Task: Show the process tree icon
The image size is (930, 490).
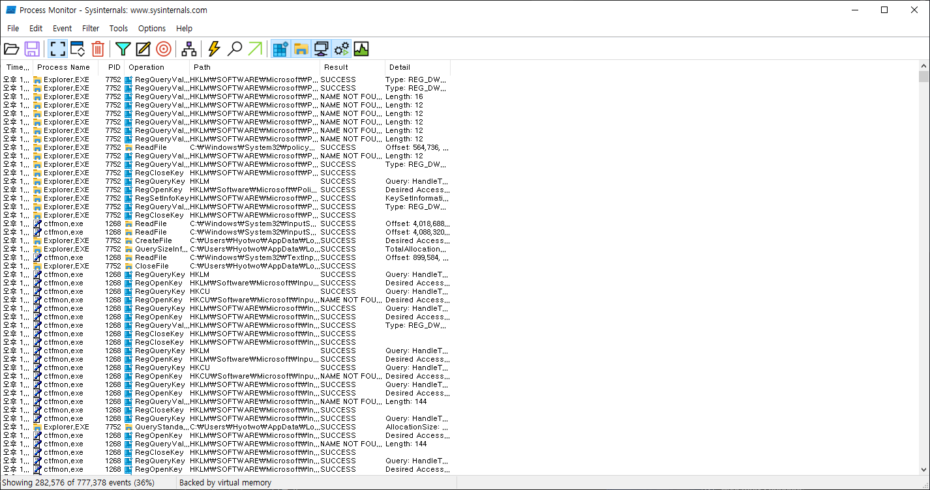Action: click(x=189, y=49)
